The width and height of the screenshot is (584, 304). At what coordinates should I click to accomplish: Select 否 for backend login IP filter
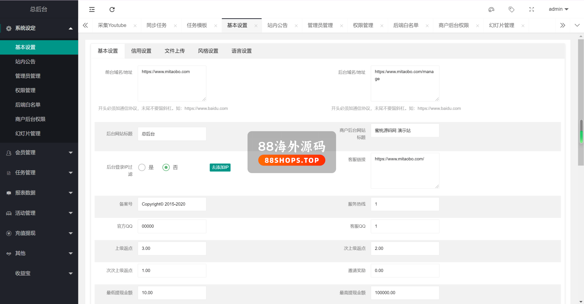click(166, 167)
